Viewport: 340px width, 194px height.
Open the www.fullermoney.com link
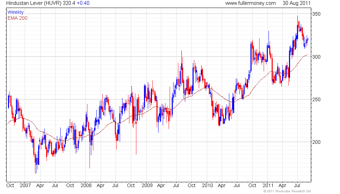(250, 3)
